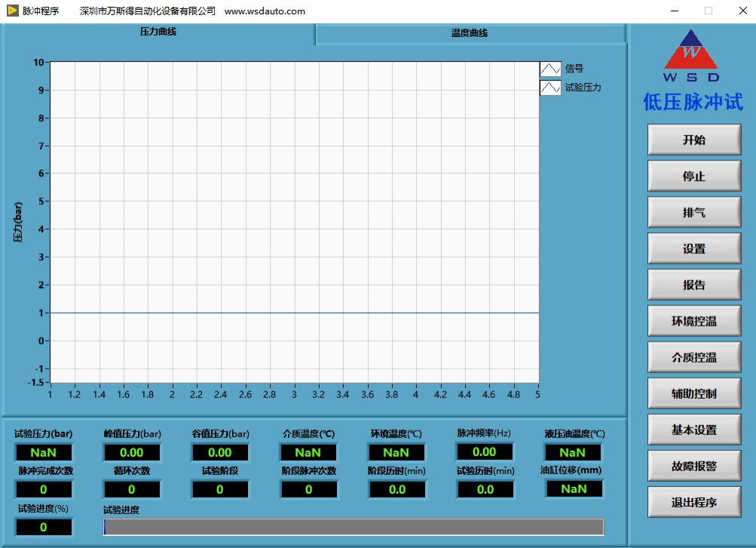
Task: View the 故障报警 fault alarm button
Action: tap(693, 466)
